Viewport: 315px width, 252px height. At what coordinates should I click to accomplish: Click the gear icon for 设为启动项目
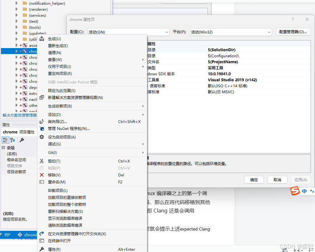42,137
